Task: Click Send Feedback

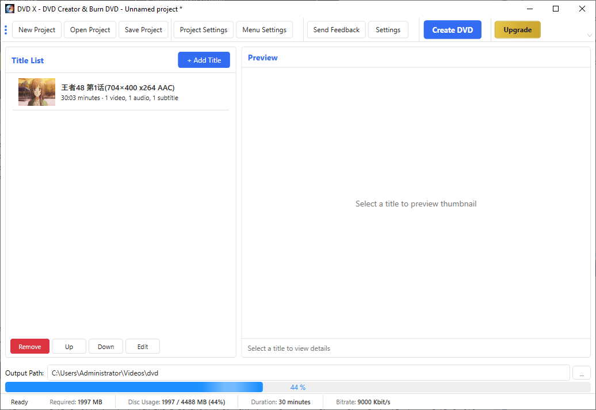Action: pos(337,30)
